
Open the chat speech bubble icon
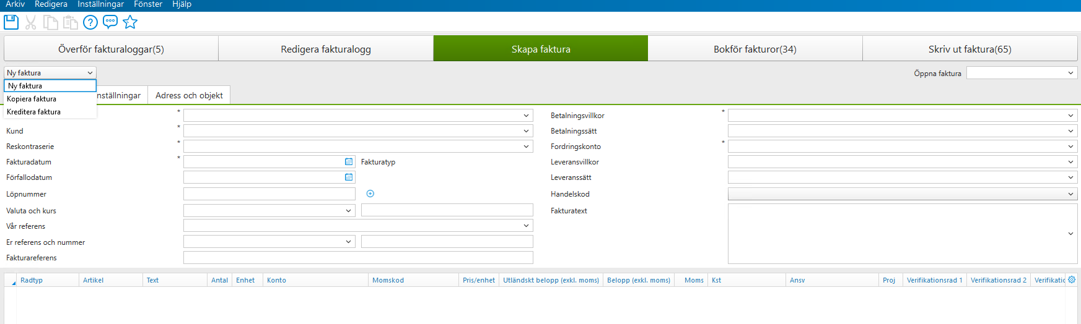tap(110, 22)
